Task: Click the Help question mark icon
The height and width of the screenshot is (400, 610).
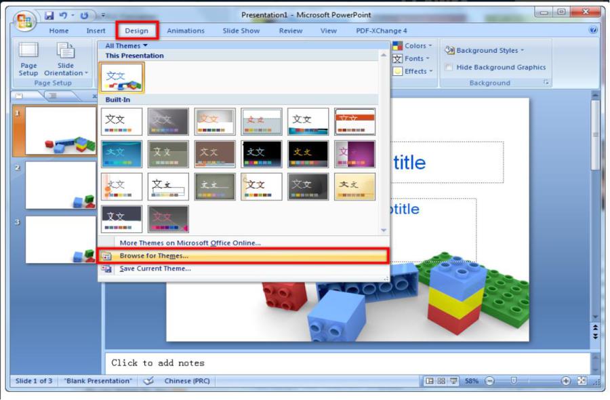Action: pyautogui.click(x=593, y=31)
